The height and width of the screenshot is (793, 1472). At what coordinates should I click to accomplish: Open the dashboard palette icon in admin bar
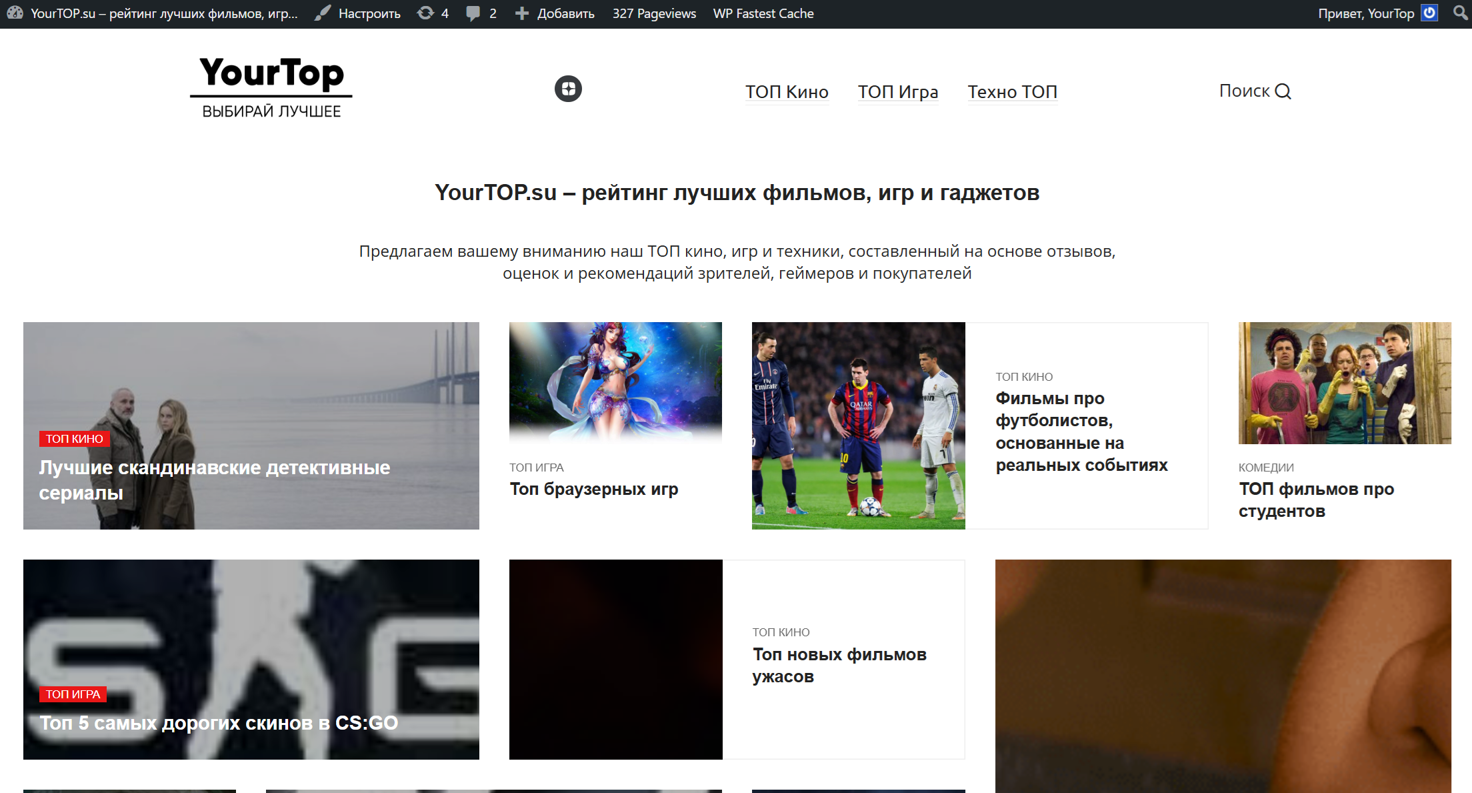[15, 13]
